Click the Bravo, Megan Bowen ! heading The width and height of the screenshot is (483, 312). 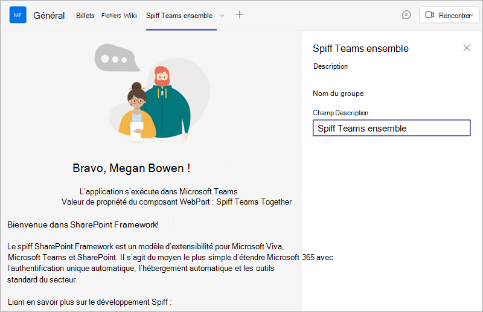(131, 168)
